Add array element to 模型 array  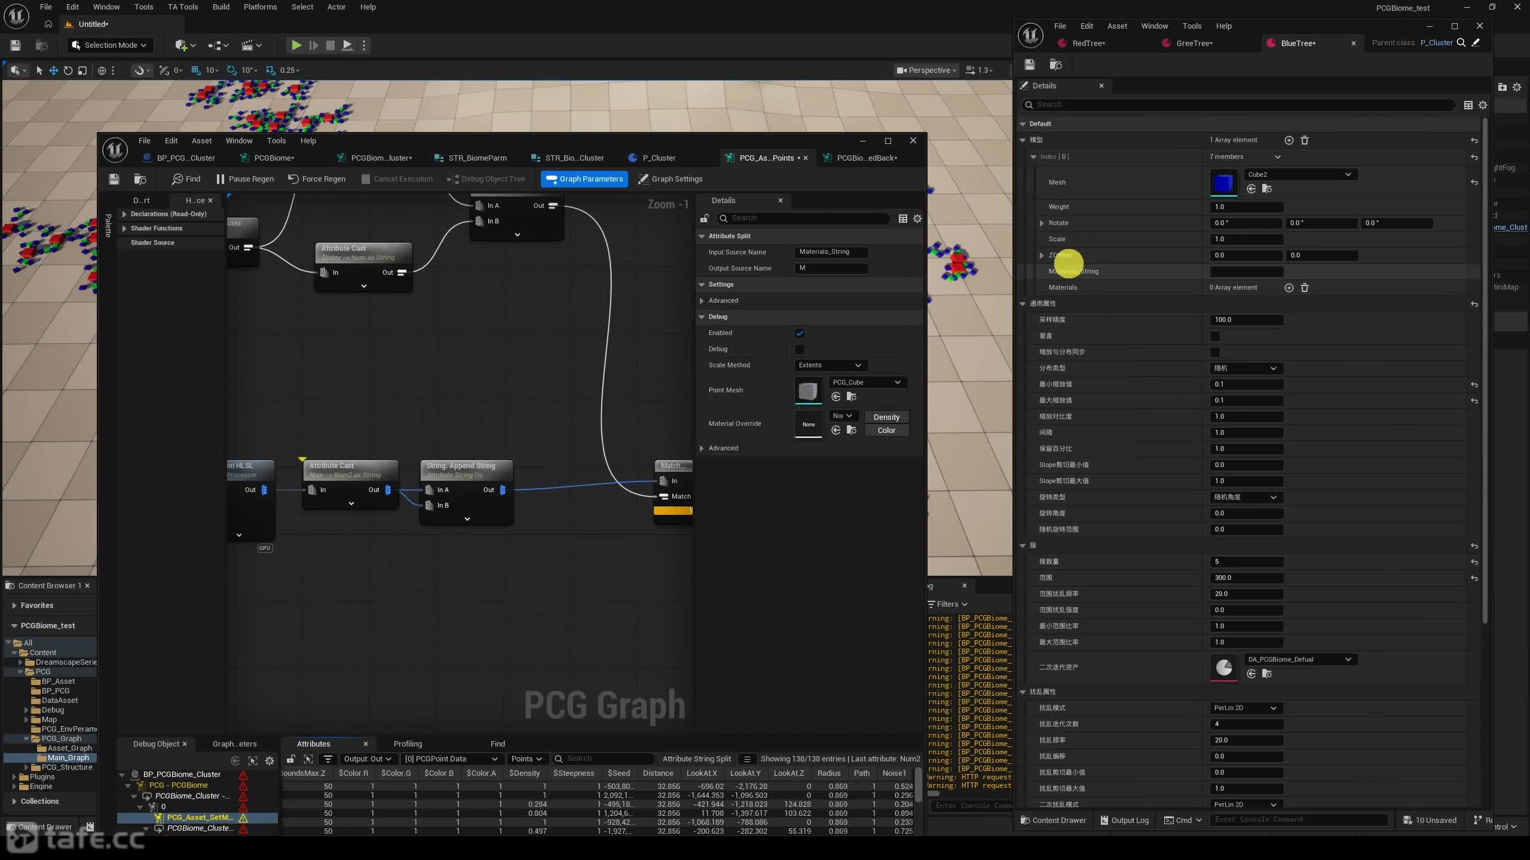click(x=1289, y=140)
